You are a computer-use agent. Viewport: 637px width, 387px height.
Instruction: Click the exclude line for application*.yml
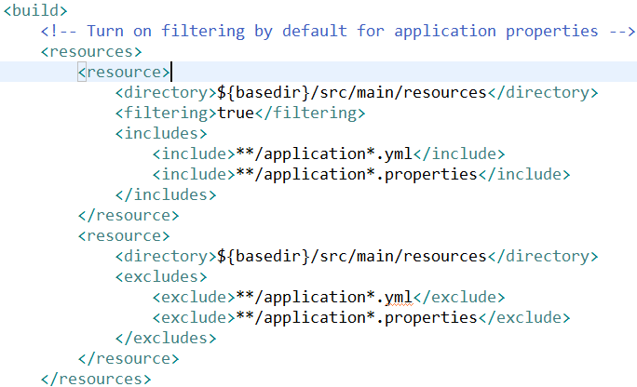tap(328, 298)
